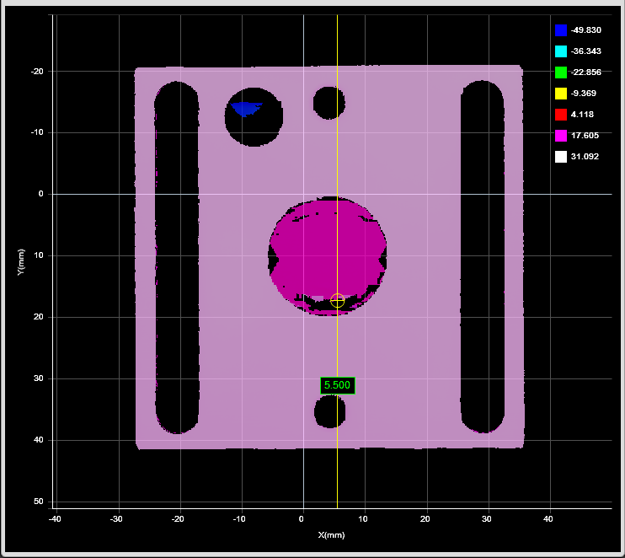The image size is (625, 558).
Task: Click the cyan -36.343 legend swatch
Action: (x=560, y=51)
